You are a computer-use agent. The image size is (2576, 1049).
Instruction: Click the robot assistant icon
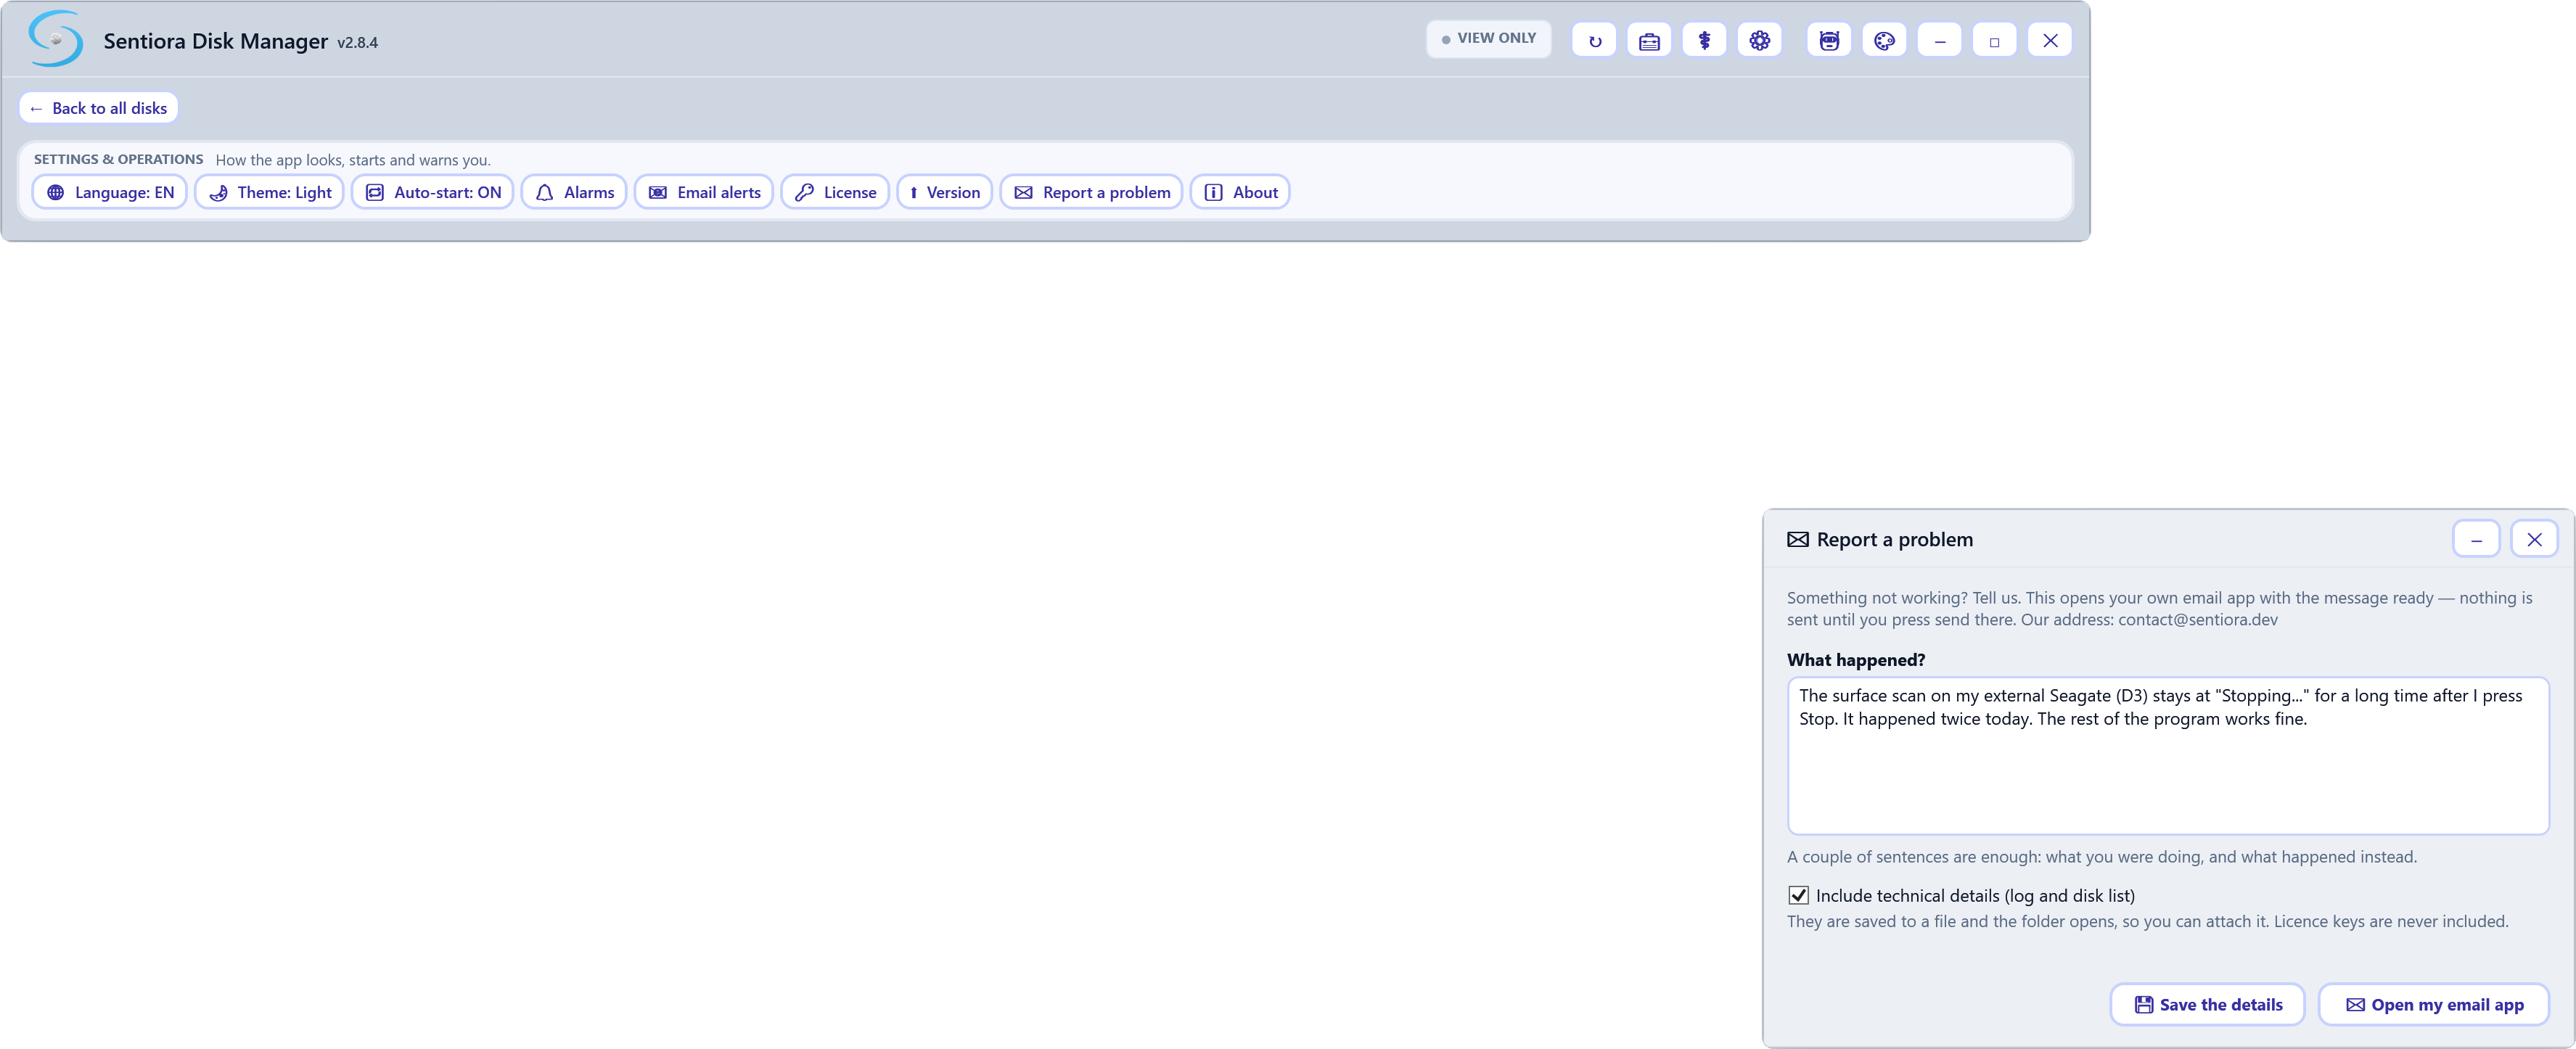[1829, 41]
